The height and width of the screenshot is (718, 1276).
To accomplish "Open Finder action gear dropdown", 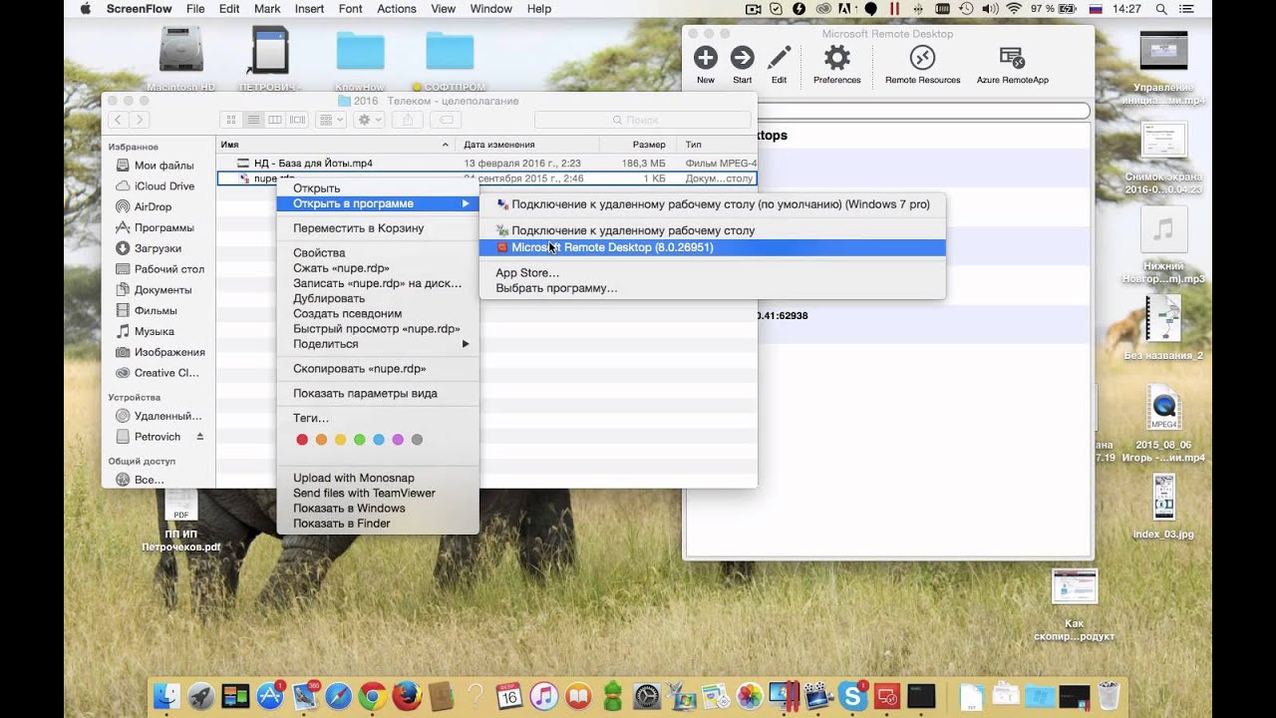I will point(370,120).
